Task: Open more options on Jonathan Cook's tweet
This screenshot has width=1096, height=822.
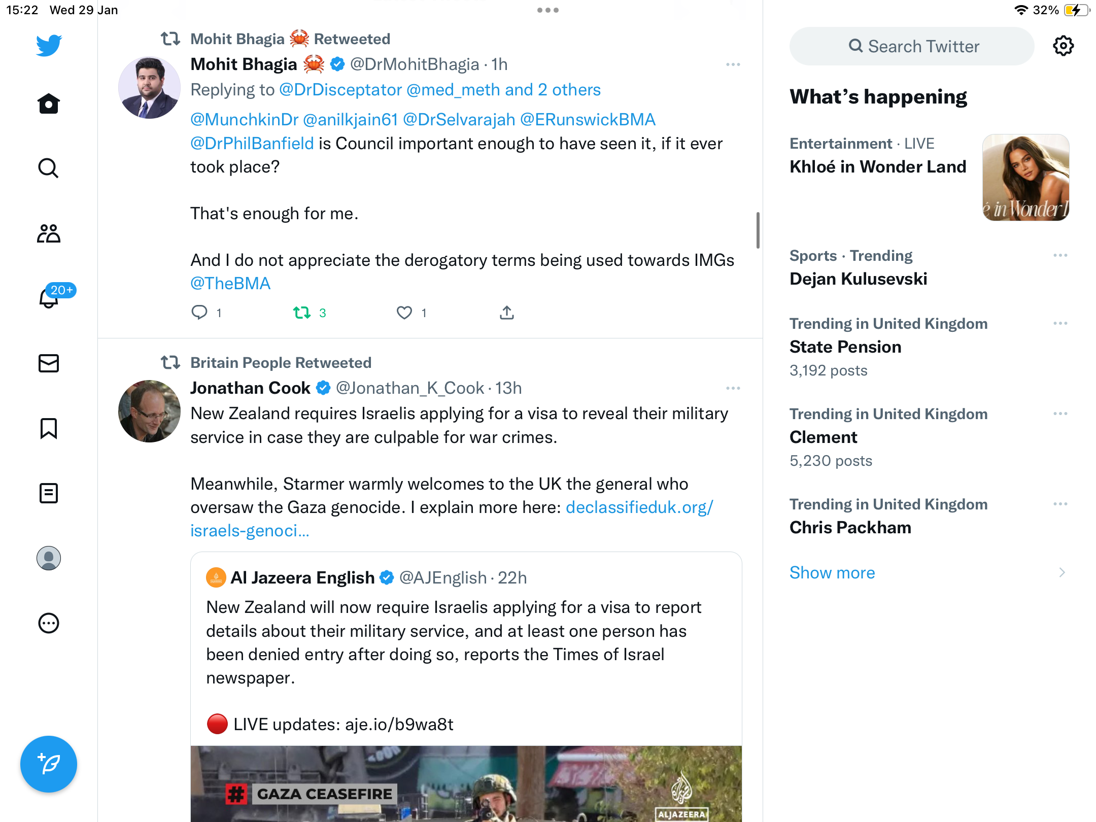Action: pyautogui.click(x=733, y=388)
